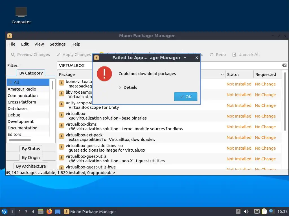This screenshot has width=289, height=216.
Task: Click the virtualbox-dkms package icon
Action: click(61, 125)
